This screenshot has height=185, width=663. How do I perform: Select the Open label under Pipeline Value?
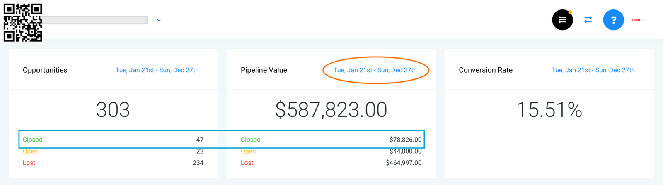click(248, 151)
